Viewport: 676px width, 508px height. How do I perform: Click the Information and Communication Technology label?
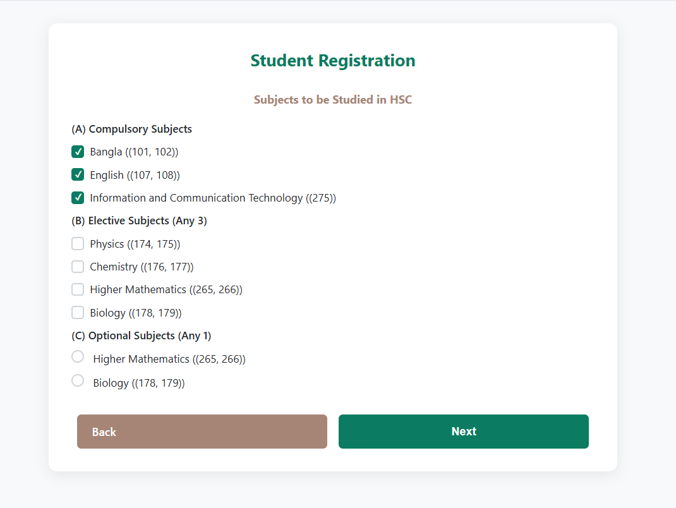point(212,198)
